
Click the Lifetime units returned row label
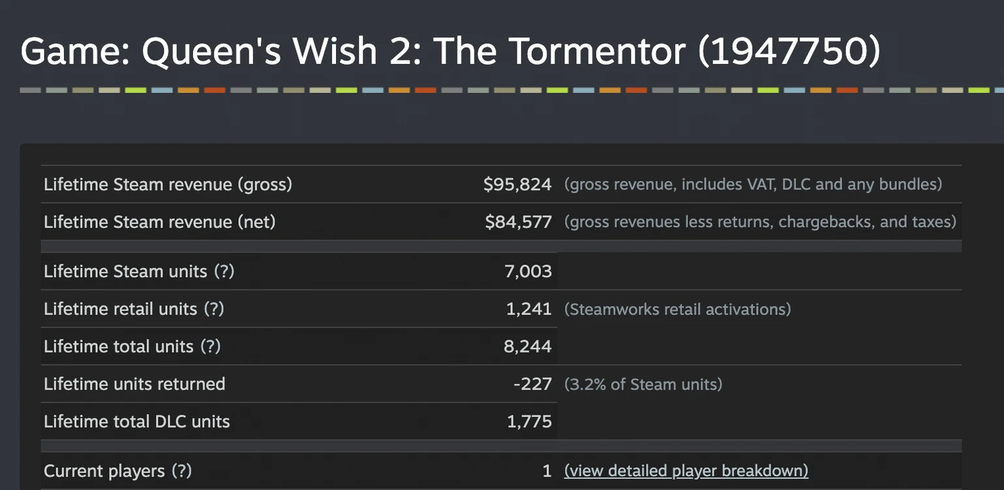(x=134, y=384)
